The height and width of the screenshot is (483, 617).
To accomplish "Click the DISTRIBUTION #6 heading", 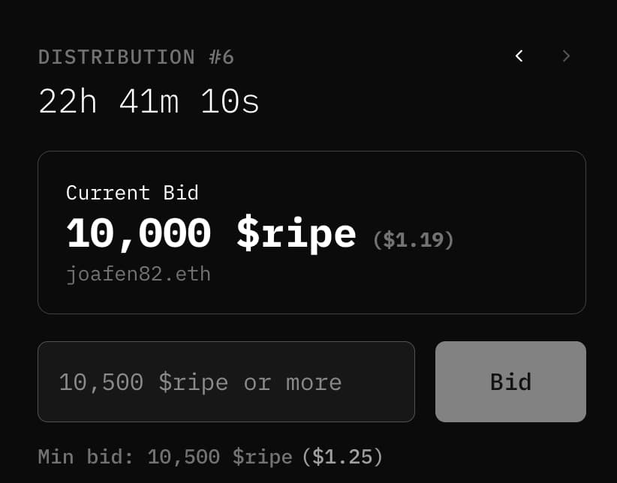I will pyautogui.click(x=136, y=57).
